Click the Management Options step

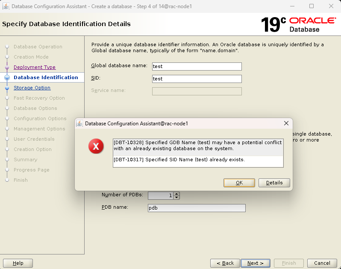pyautogui.click(x=39, y=129)
